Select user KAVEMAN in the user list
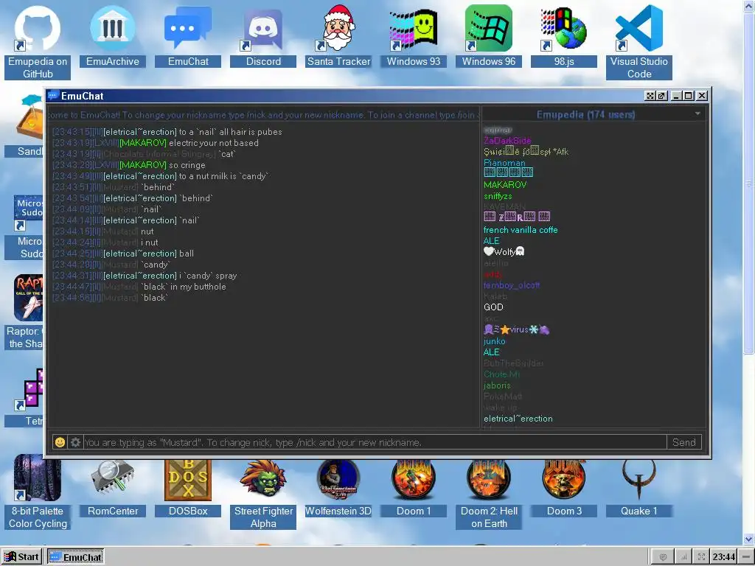 coord(504,207)
